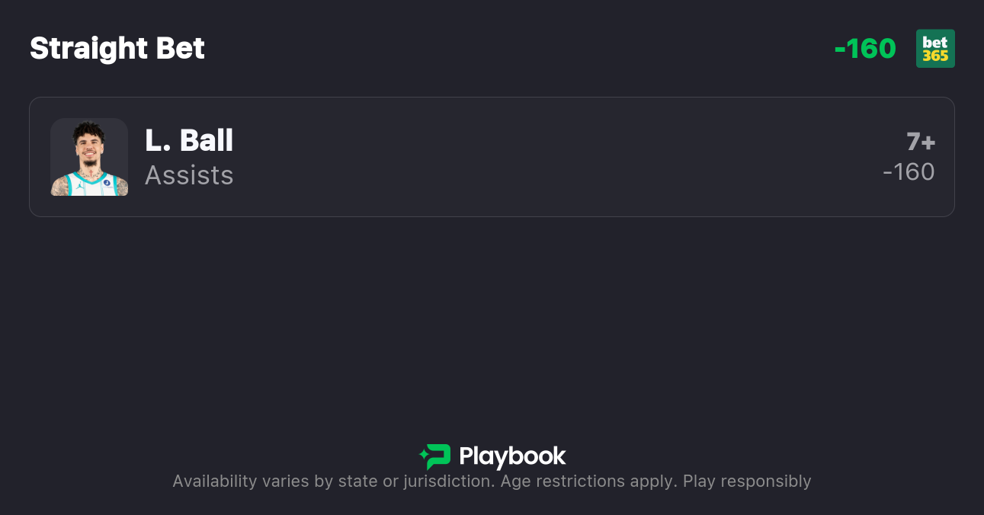Click the "Assists" stat label
The width and height of the screenshot is (984, 515).
tap(189, 175)
